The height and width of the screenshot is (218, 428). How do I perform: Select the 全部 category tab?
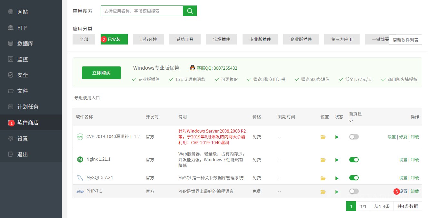tap(84, 39)
